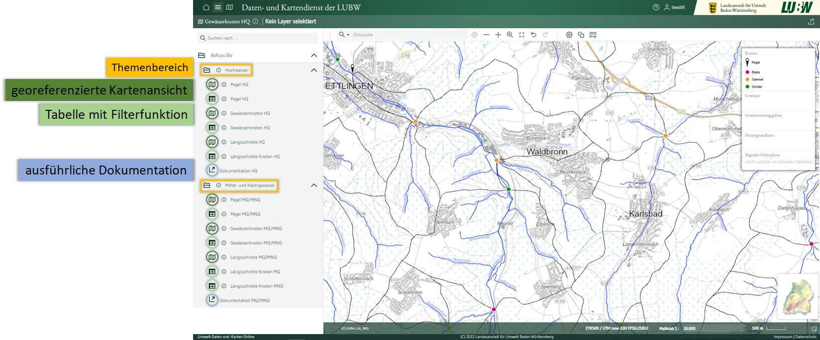This screenshot has width=820, height=340.
Task: Click the overlapping-squares layers icon in map toolbar
Action: coord(581,35)
